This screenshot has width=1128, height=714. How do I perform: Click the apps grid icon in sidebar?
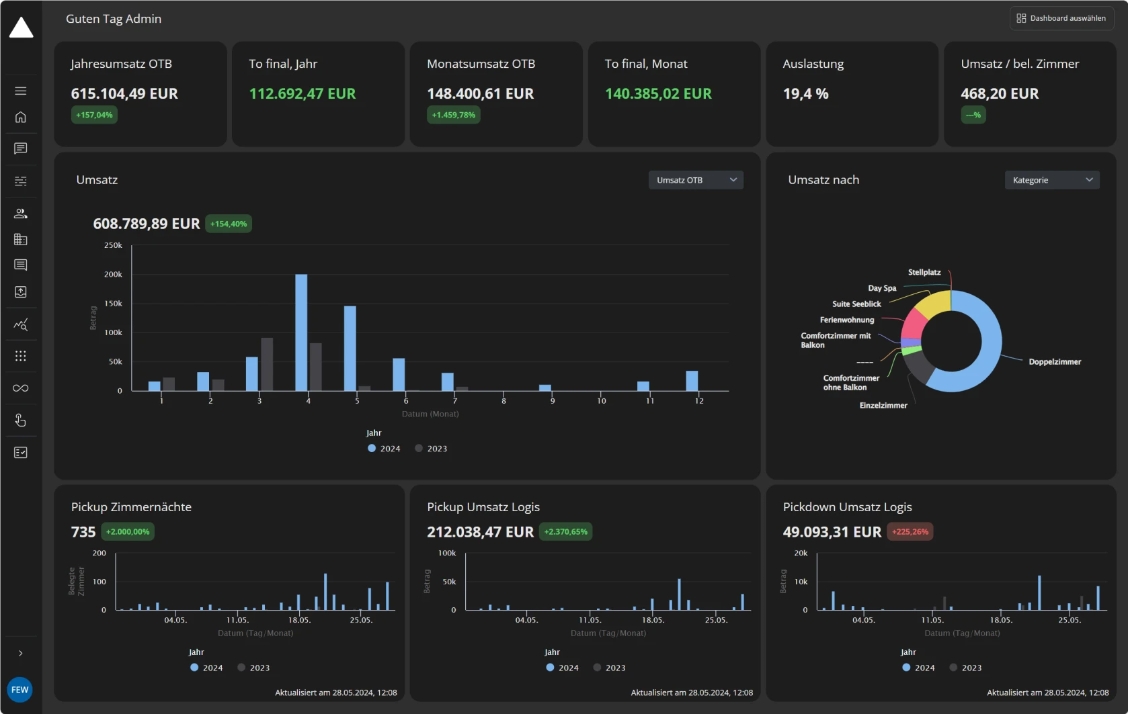[x=21, y=355]
